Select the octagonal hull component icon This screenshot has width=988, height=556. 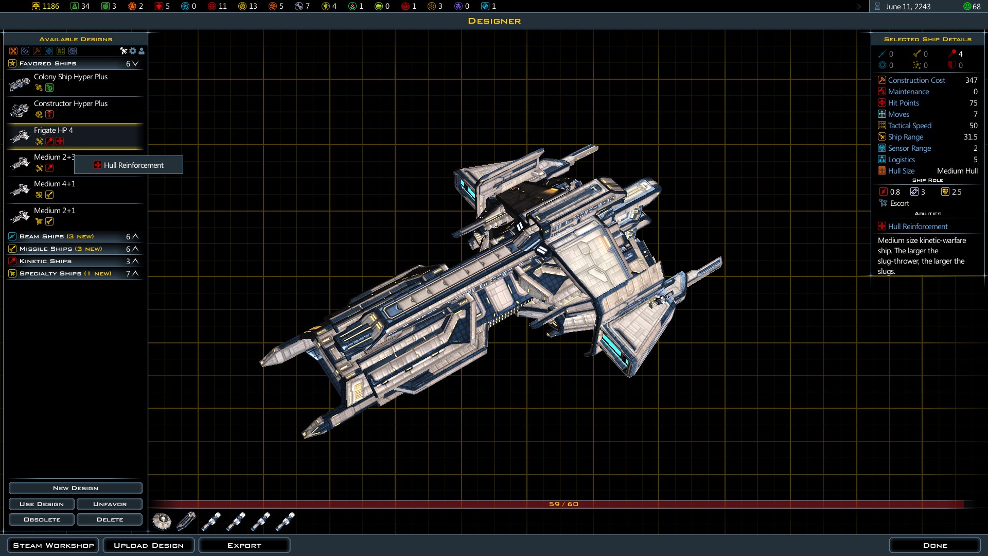tap(162, 521)
